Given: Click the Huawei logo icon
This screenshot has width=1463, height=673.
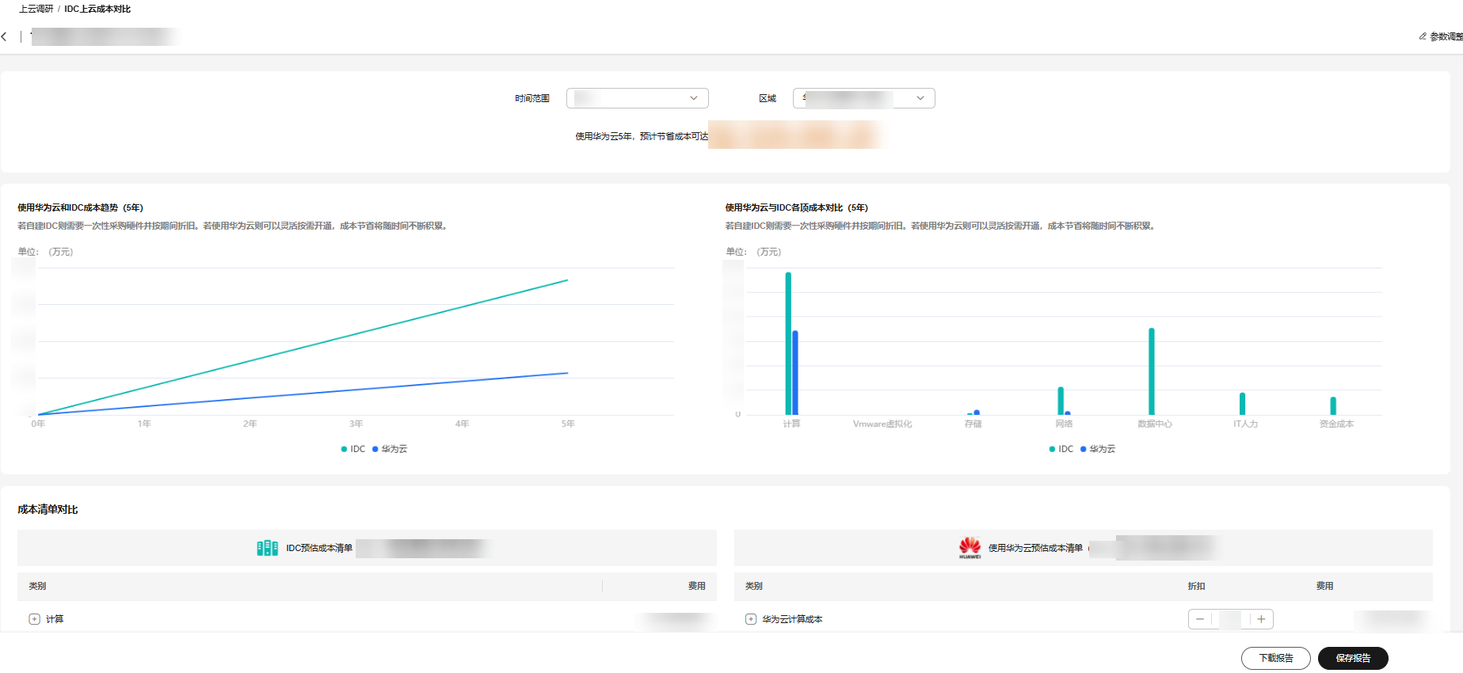Looking at the screenshot, I should tap(970, 547).
